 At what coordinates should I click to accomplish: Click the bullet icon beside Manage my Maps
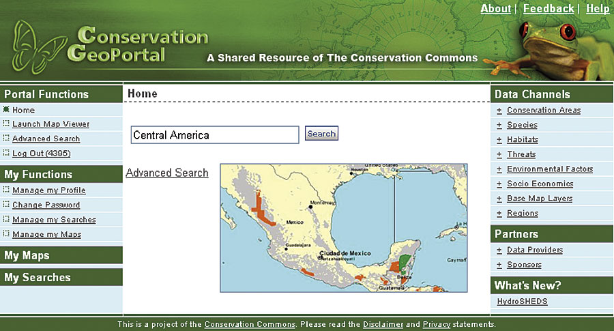pyautogui.click(x=6, y=233)
